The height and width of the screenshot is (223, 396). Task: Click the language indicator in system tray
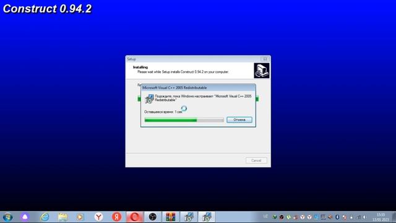coord(265,216)
